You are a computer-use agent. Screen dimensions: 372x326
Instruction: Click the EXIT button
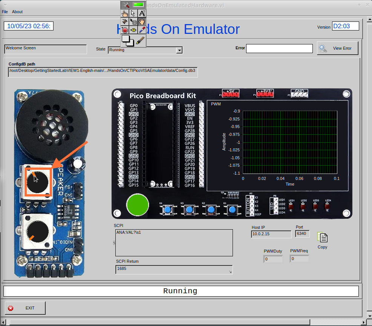click(25, 308)
